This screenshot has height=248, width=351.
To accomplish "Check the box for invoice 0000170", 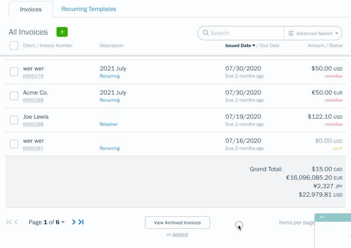I will 14,72.
